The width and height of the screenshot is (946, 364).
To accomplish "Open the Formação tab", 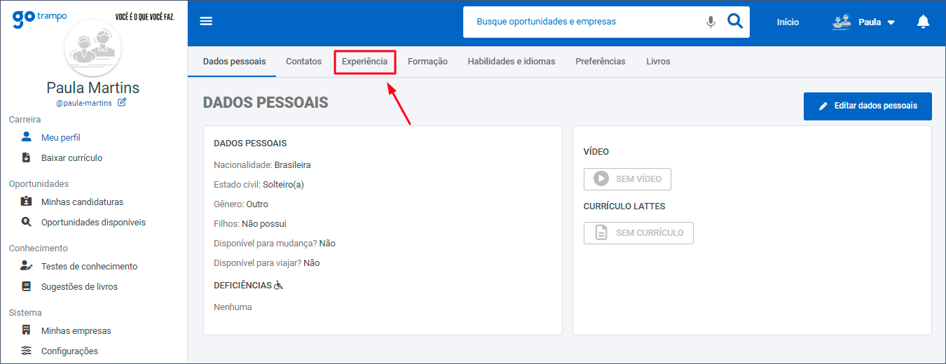I will point(427,62).
